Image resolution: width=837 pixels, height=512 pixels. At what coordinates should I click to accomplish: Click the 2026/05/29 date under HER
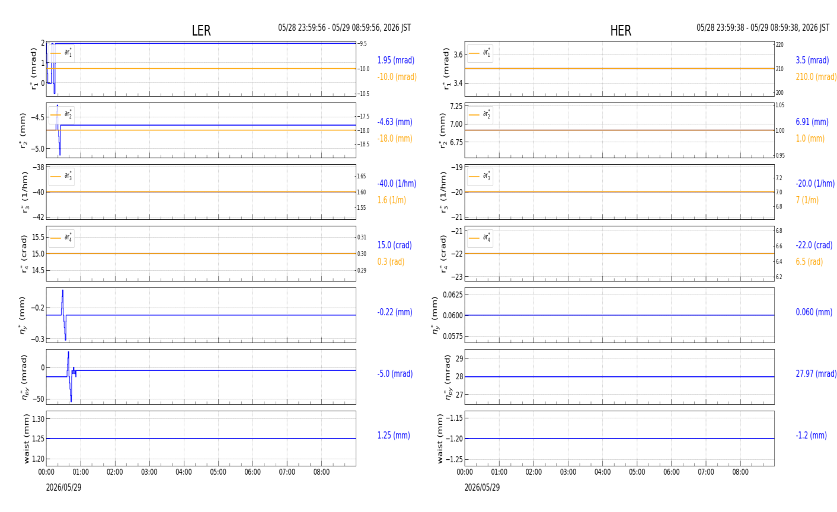pyautogui.click(x=482, y=488)
